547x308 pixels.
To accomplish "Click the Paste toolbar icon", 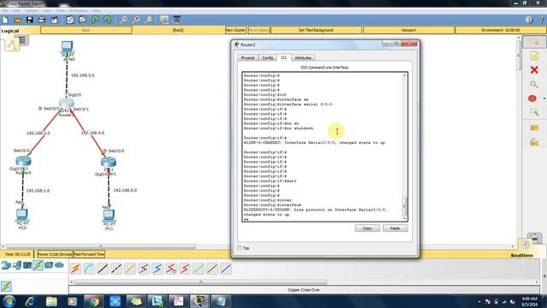I will coord(83,20).
